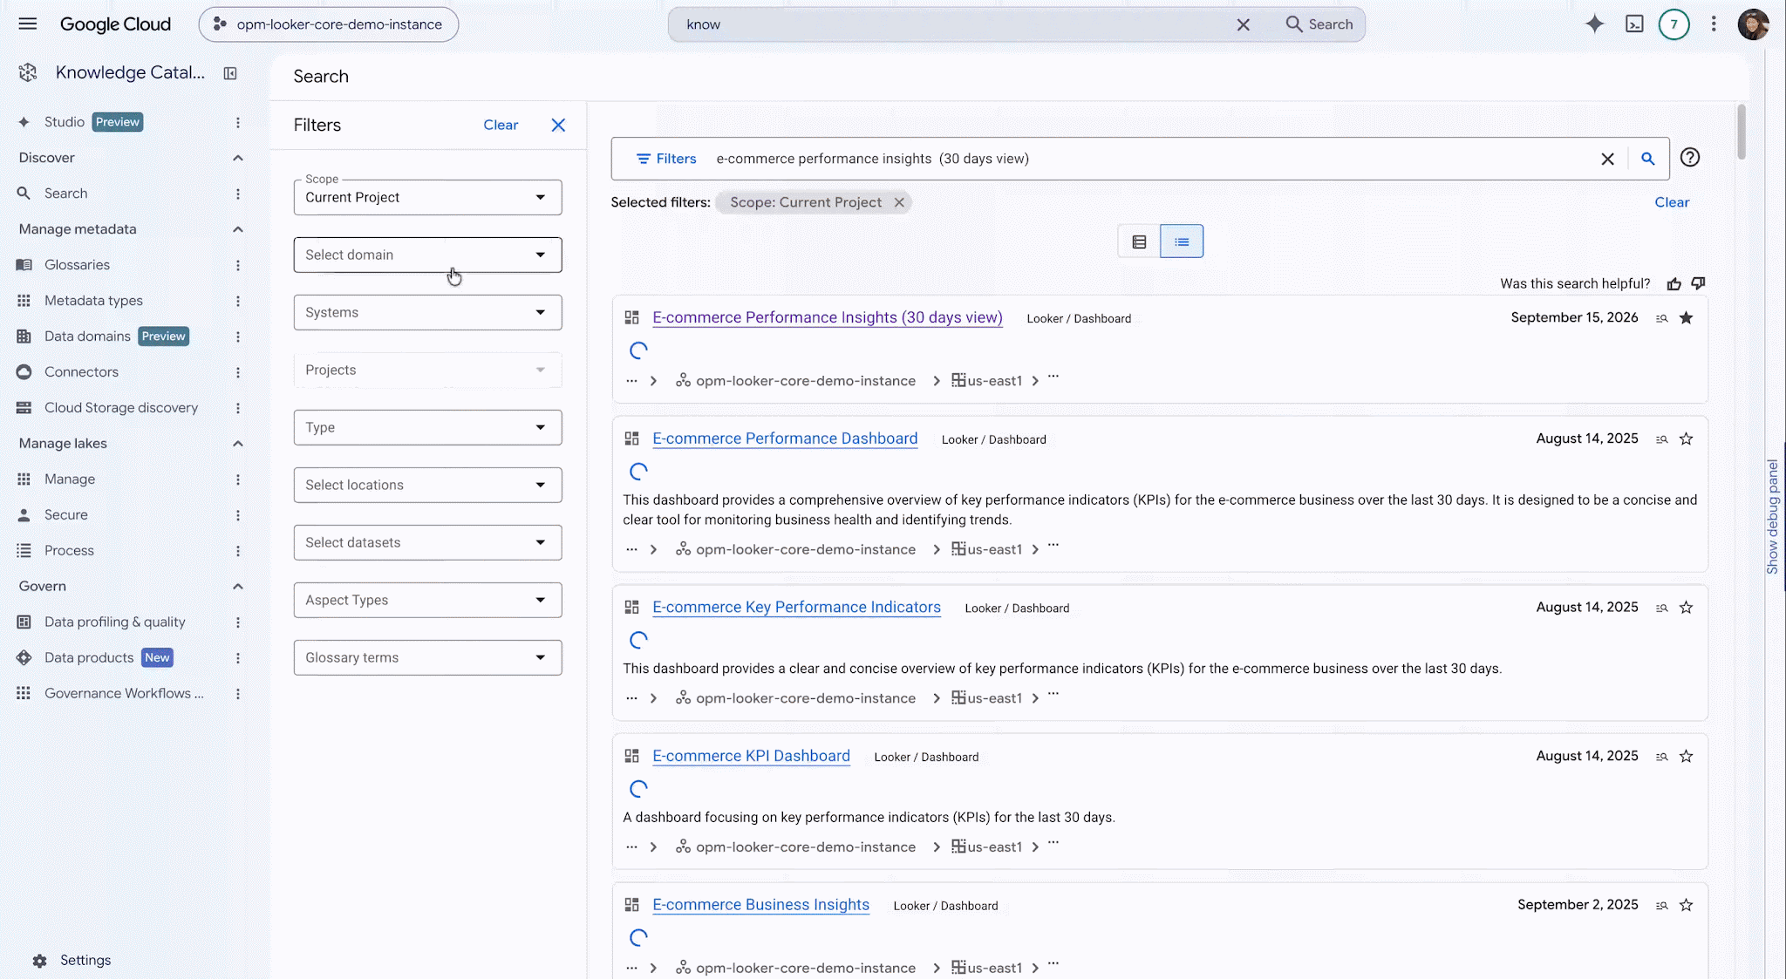This screenshot has width=1786, height=979.
Task: Open E-commerce KPI Dashboard link
Action: (x=751, y=756)
